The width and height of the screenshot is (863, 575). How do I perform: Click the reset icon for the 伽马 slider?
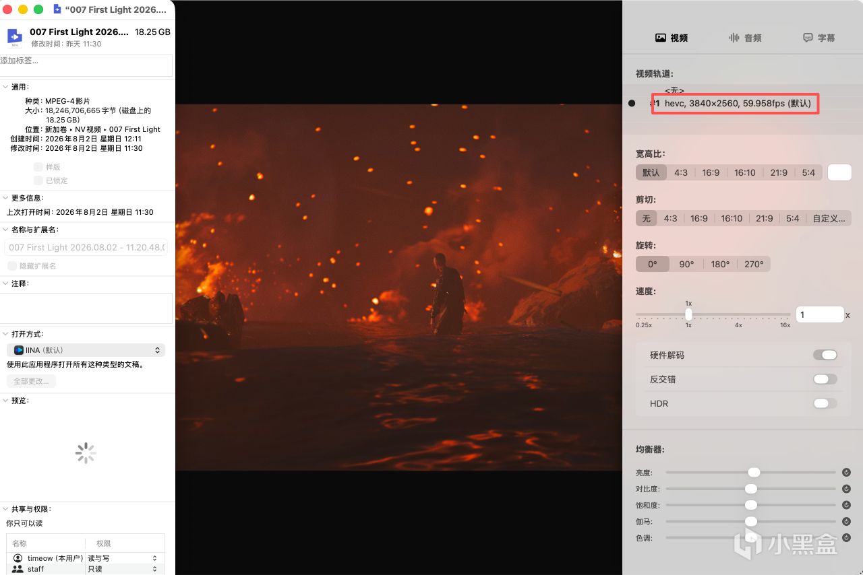tap(846, 521)
